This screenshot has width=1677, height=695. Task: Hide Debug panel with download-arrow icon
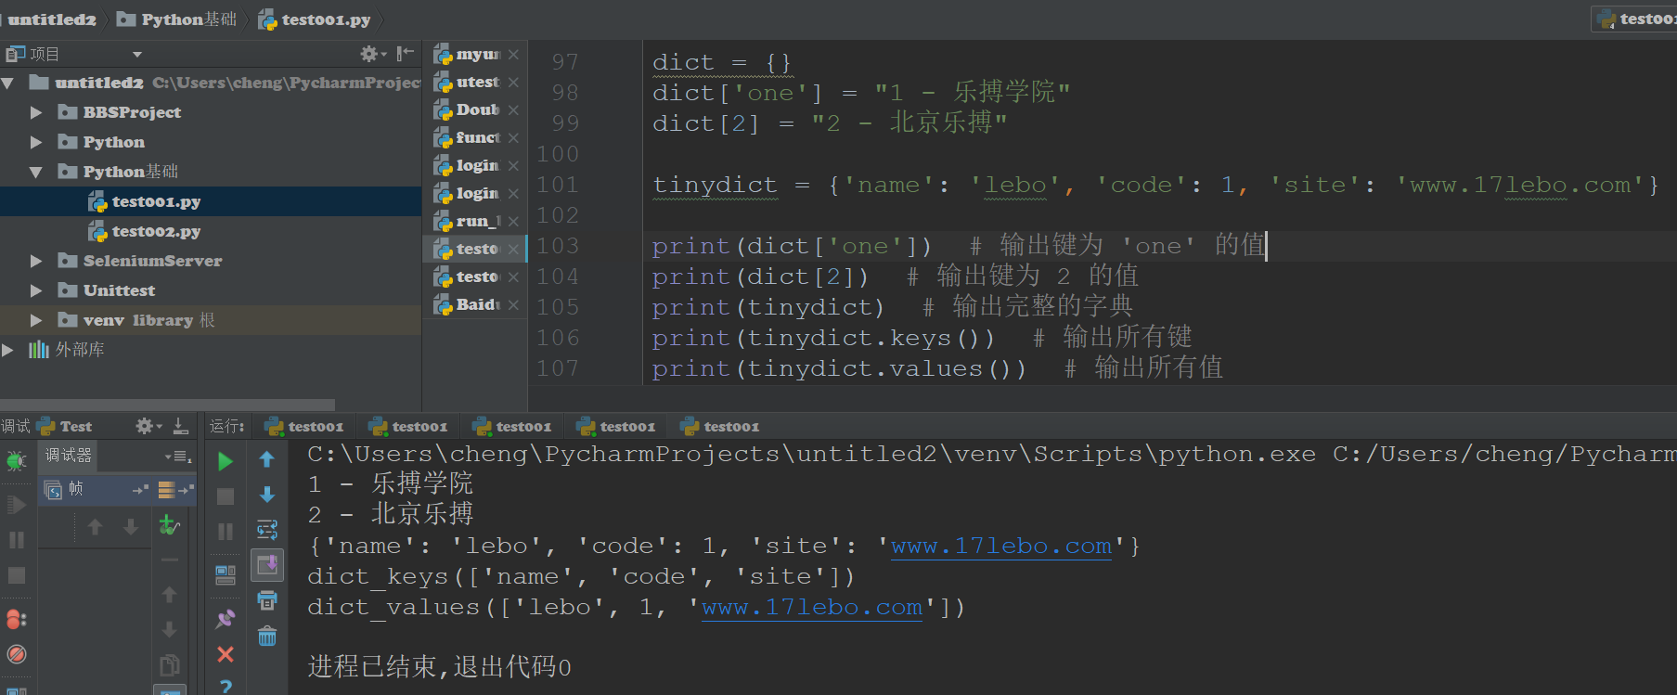click(x=181, y=426)
